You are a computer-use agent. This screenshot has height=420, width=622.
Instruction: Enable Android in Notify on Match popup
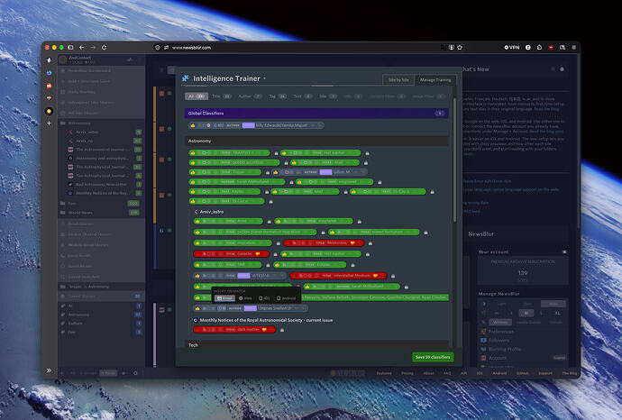[286, 298]
